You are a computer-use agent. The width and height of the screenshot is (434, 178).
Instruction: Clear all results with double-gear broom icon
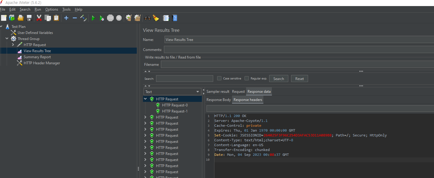pyautogui.click(x=137, y=18)
